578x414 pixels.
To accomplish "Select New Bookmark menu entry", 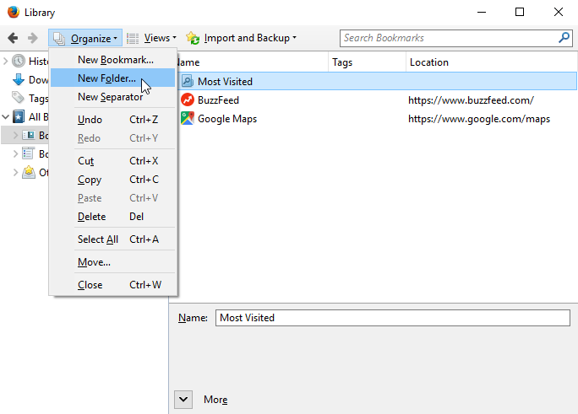I will tap(115, 60).
